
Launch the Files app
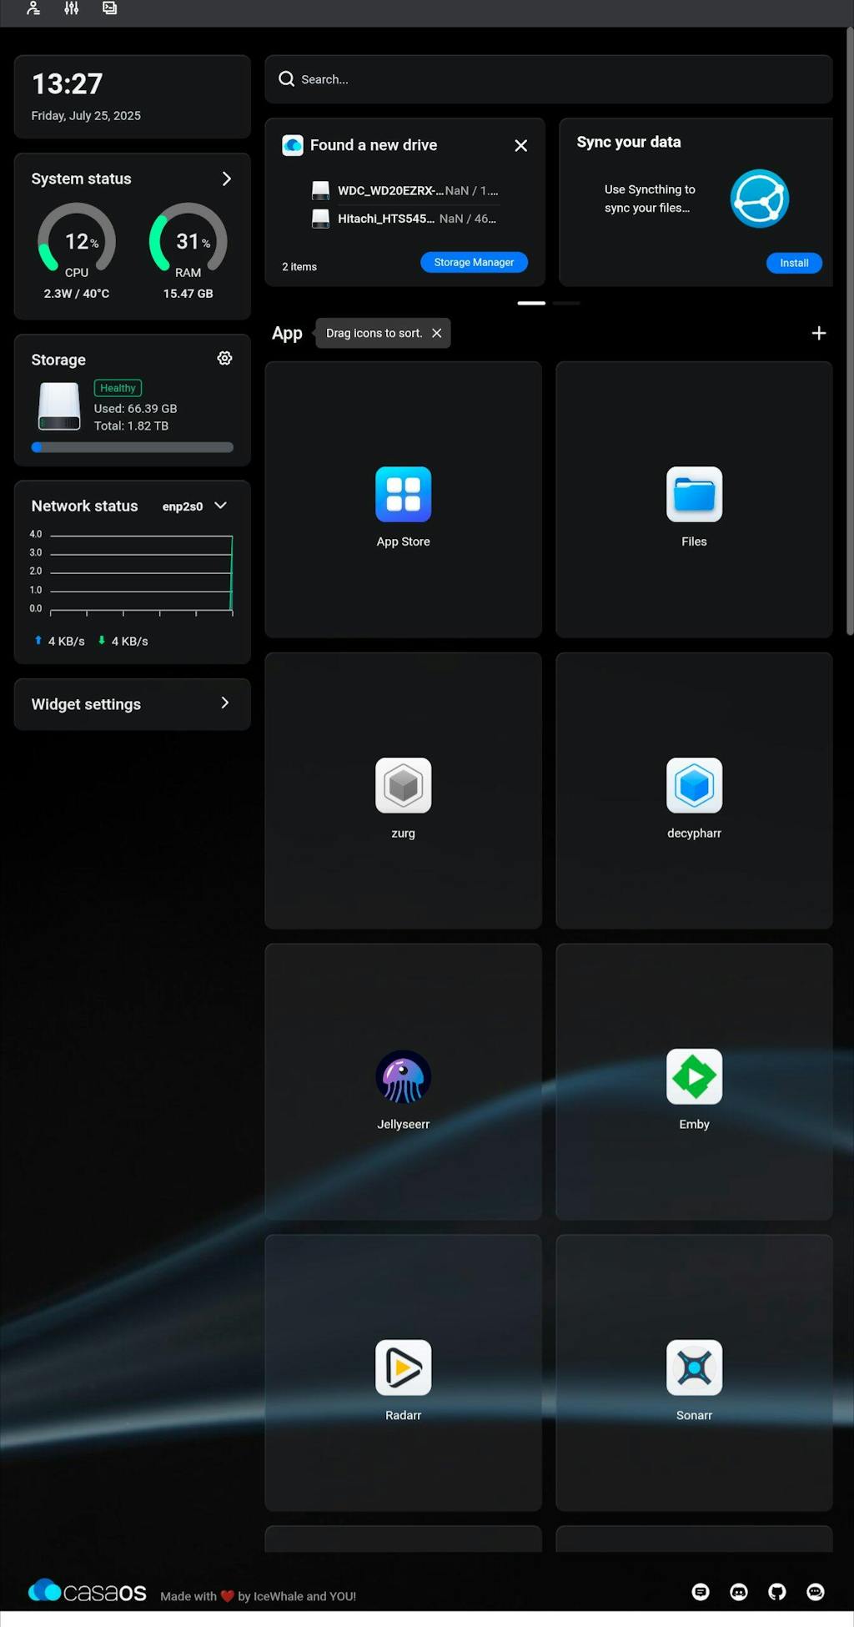tap(693, 495)
